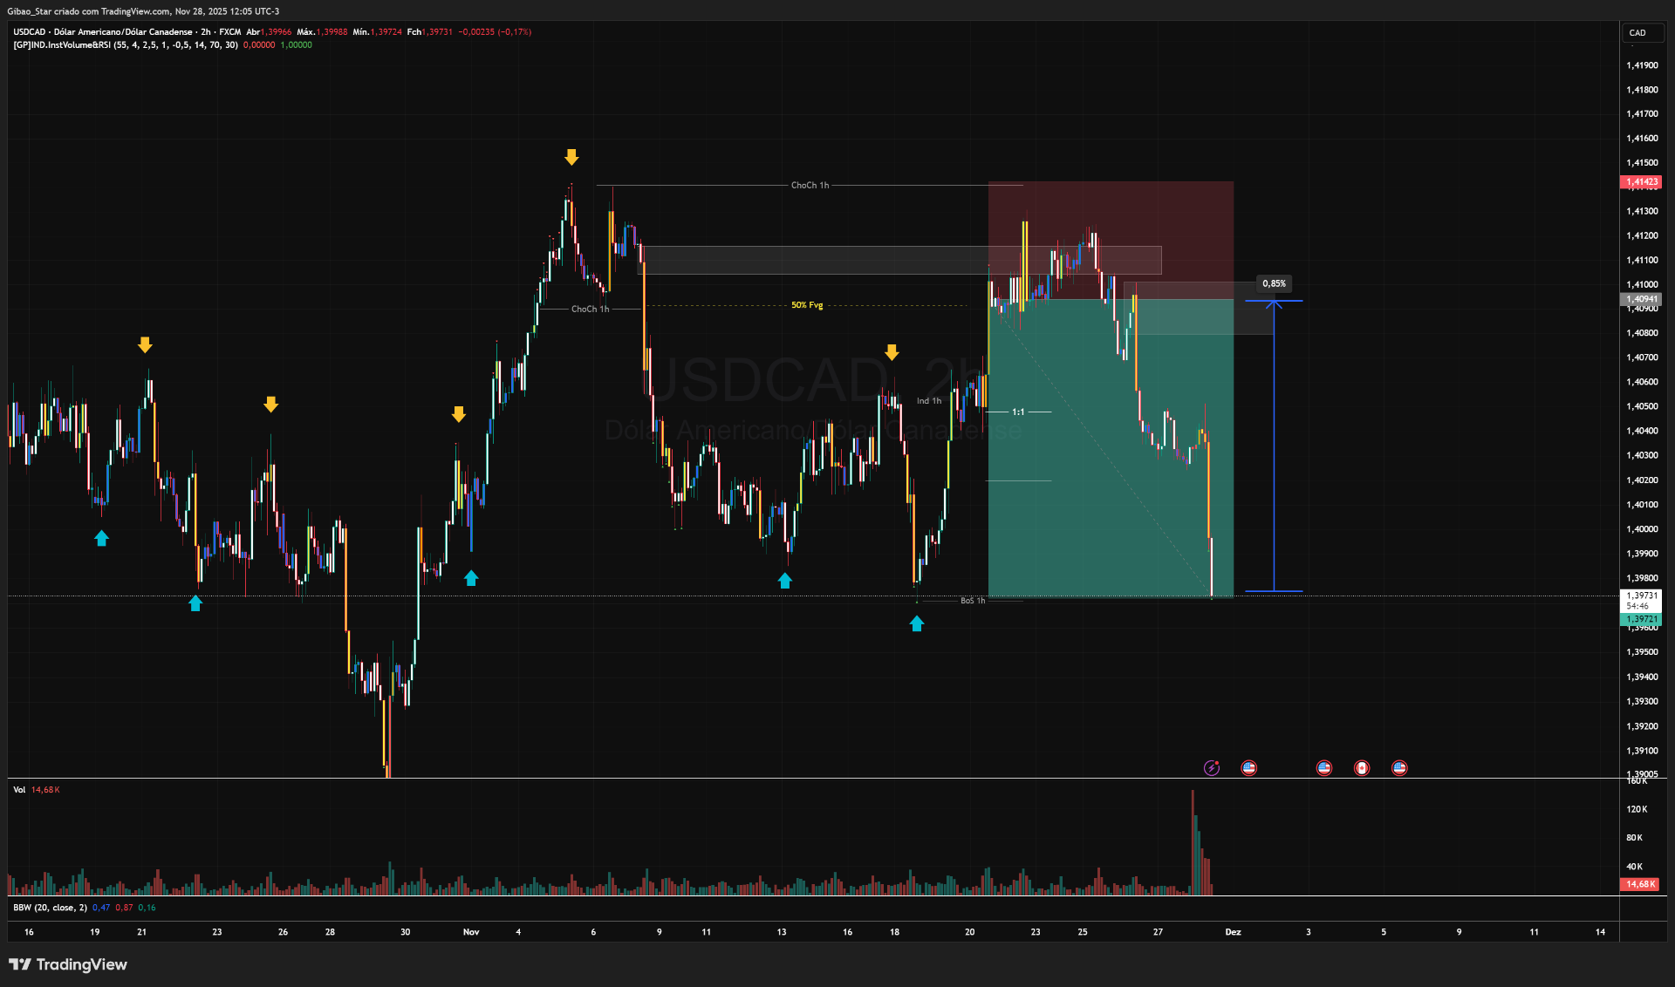Viewport: 1675px width, 987px height.
Task: Click the USDCAD symbol title in legend
Action: coord(103,32)
